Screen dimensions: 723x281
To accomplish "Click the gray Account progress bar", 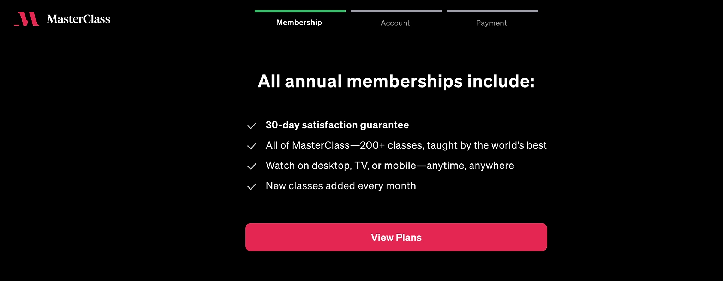I will click(x=396, y=11).
